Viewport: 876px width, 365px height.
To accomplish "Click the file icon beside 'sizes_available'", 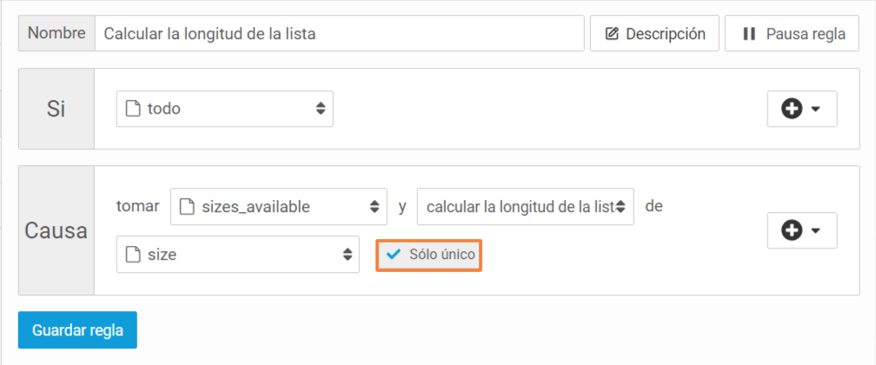I will tap(186, 207).
